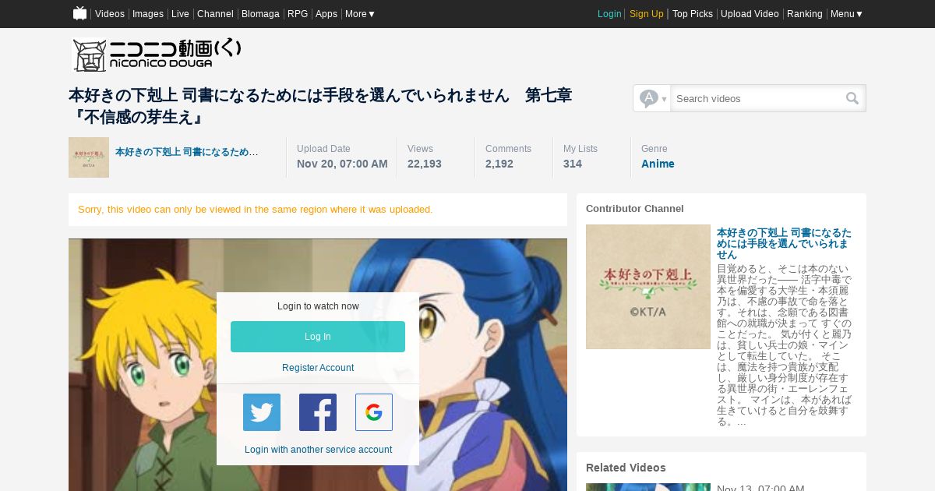Viewport: 935px width, 491px height.
Task: Click the Upload Video link
Action: (750, 14)
